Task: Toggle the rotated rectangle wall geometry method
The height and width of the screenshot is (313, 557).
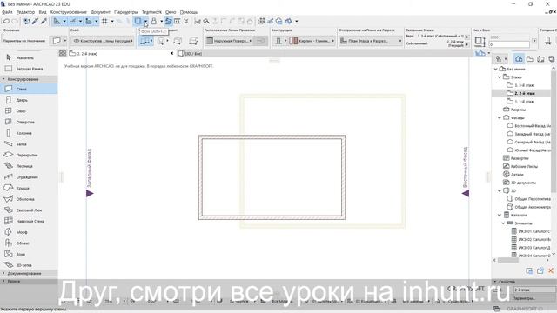Action: [x=193, y=41]
